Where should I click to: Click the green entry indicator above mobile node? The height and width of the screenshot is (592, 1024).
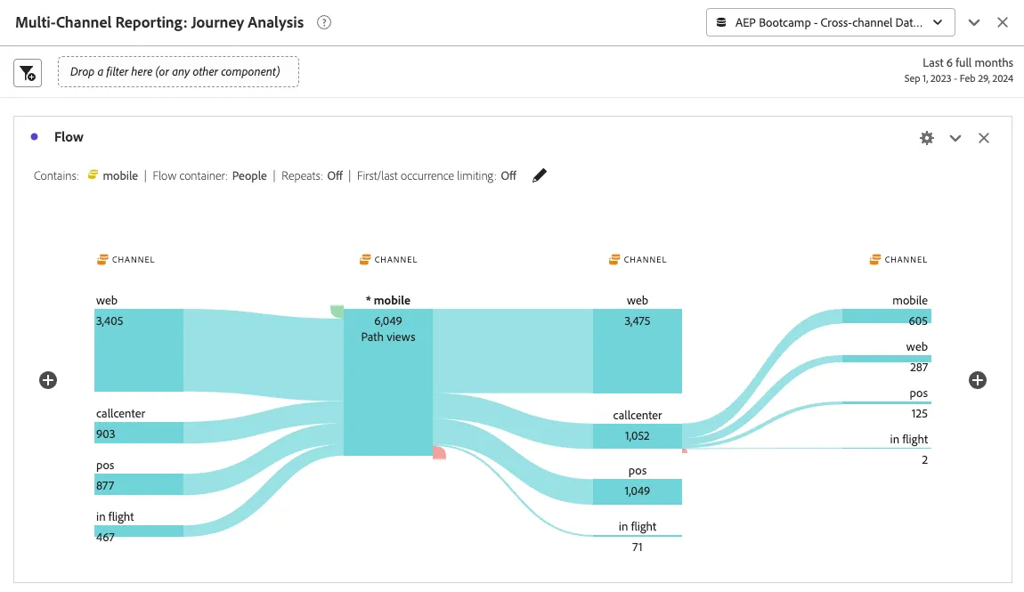tap(337, 312)
